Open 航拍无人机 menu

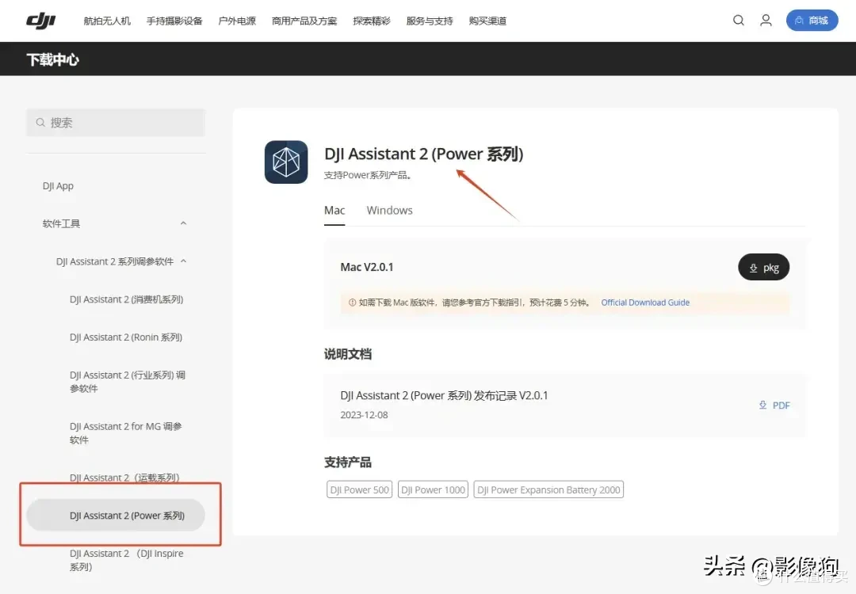[x=107, y=21]
